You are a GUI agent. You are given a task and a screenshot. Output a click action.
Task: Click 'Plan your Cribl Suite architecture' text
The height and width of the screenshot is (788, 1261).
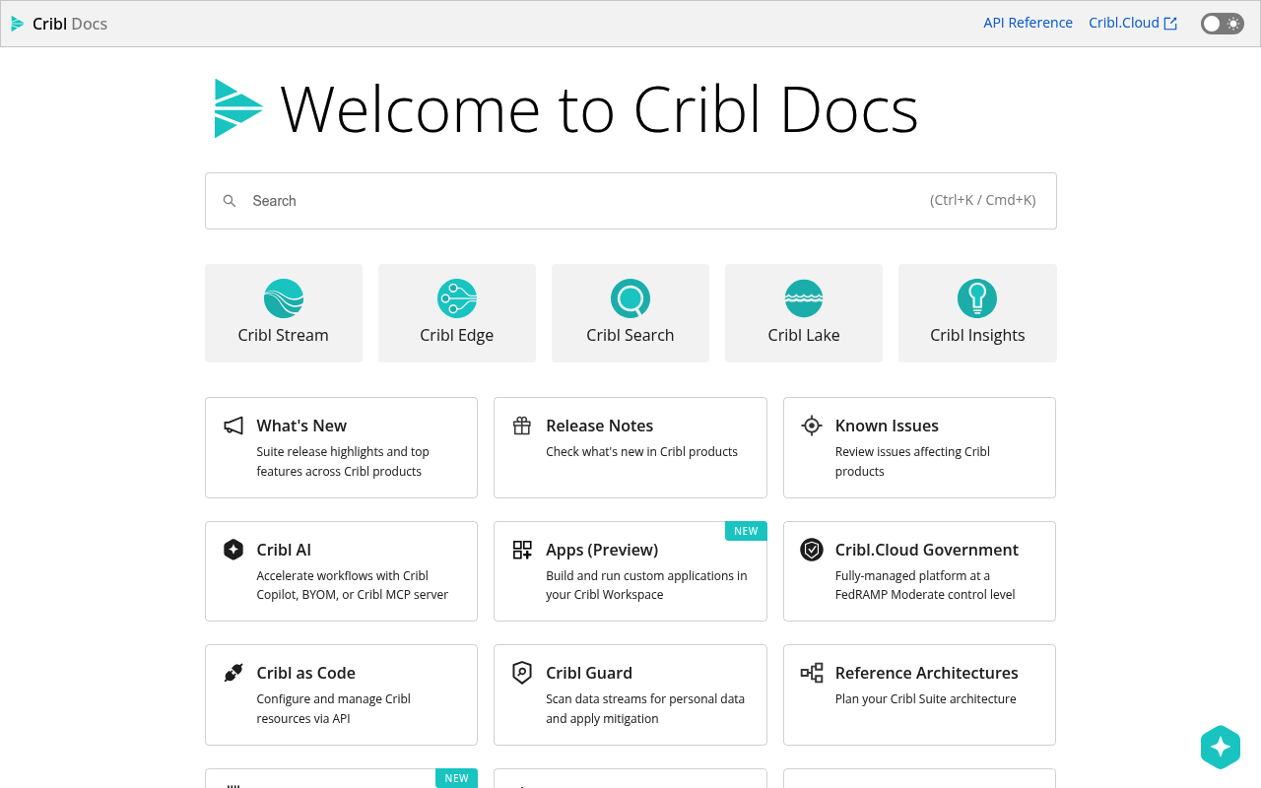(x=926, y=699)
